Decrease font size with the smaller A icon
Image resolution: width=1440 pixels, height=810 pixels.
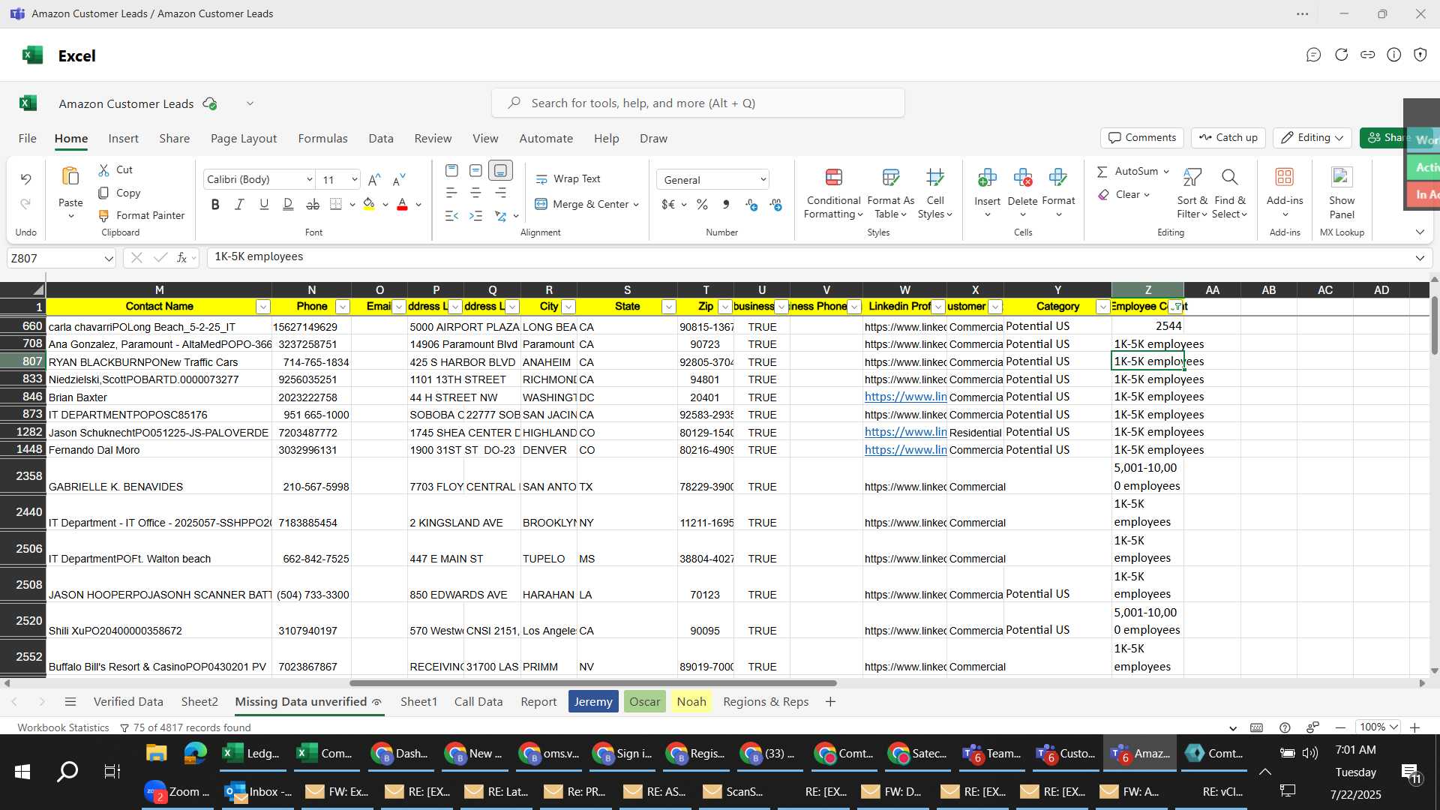click(x=399, y=179)
